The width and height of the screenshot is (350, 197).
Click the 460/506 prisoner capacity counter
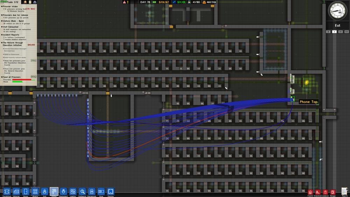tap(211, 2)
